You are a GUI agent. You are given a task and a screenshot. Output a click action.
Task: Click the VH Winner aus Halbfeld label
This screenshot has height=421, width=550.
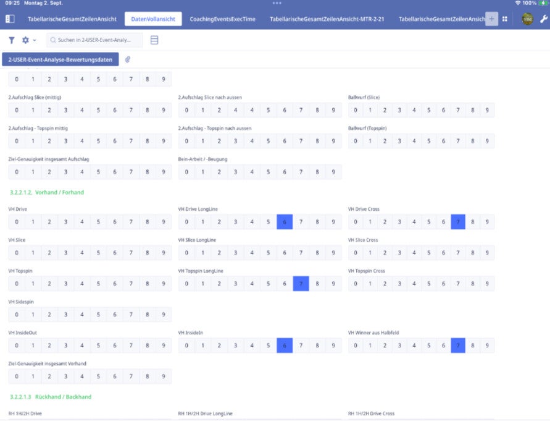point(373,333)
